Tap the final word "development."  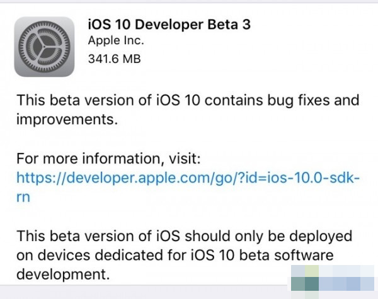[x=63, y=274]
